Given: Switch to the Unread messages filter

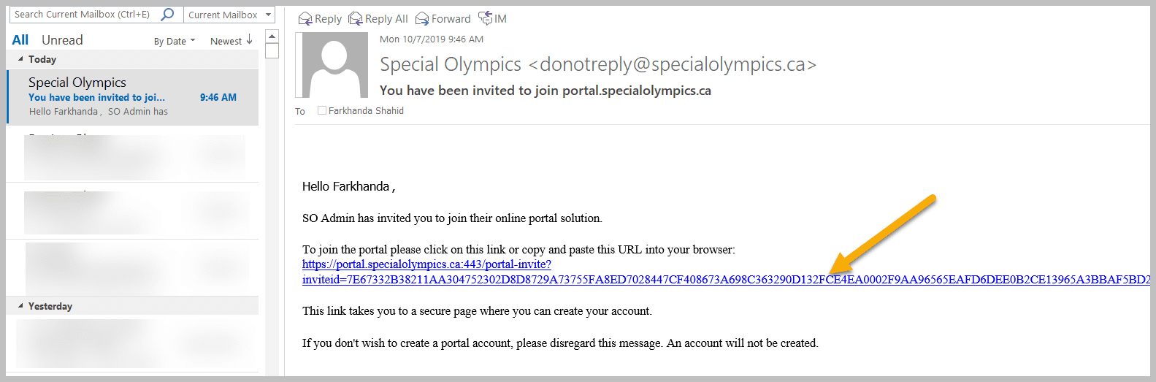Looking at the screenshot, I should point(62,39).
